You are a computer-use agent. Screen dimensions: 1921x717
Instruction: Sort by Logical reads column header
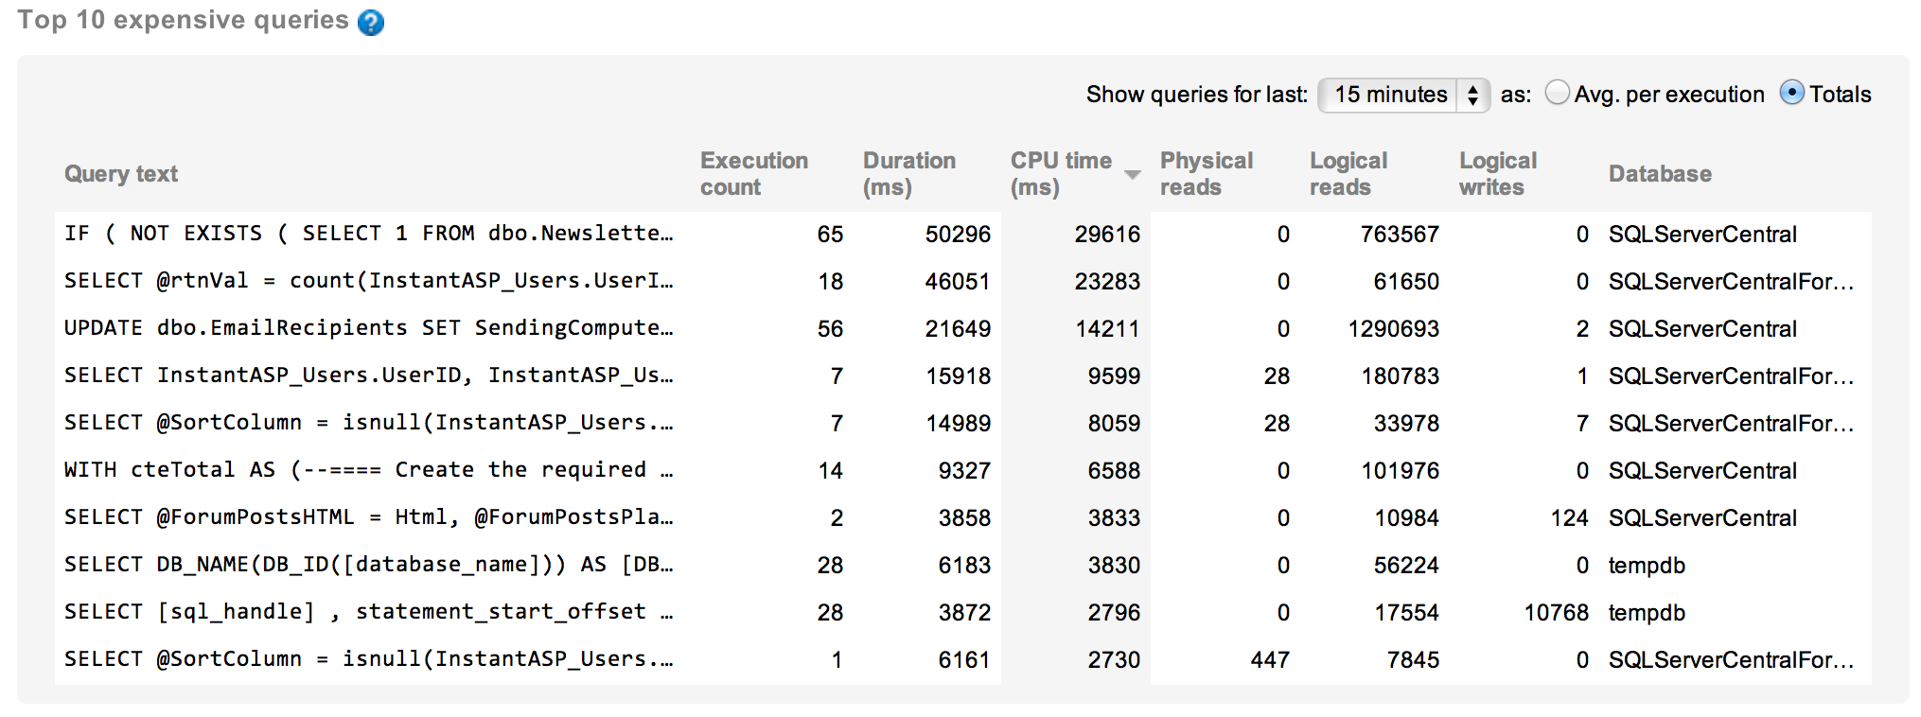click(x=1348, y=174)
